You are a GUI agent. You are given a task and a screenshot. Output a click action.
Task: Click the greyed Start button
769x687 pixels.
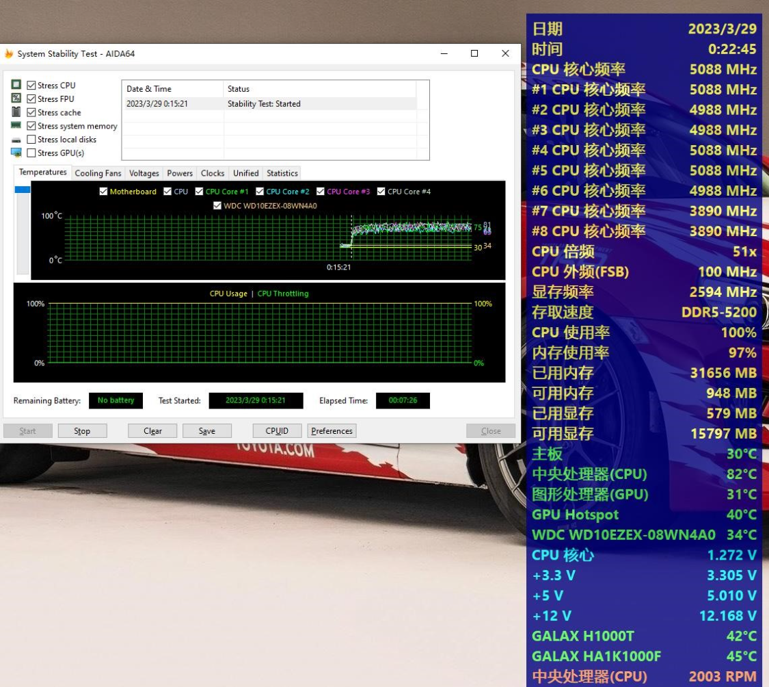click(x=27, y=430)
